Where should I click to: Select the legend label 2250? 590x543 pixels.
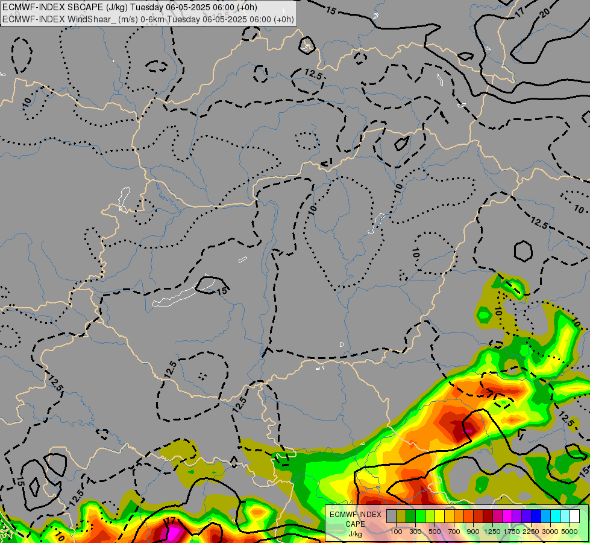pos(531,532)
